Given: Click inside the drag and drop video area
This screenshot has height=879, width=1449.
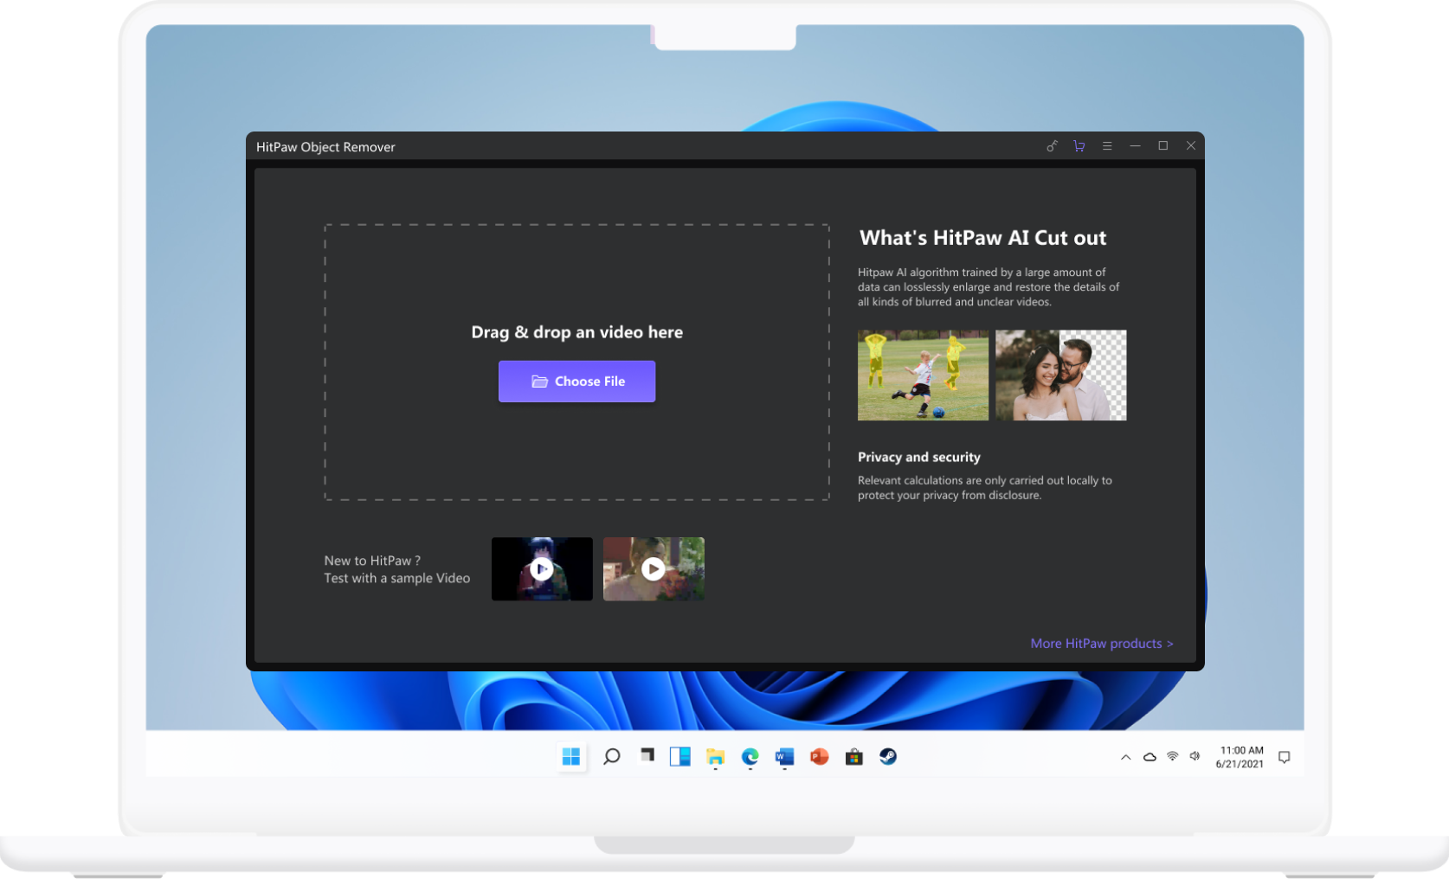Looking at the screenshot, I should coord(576,268).
